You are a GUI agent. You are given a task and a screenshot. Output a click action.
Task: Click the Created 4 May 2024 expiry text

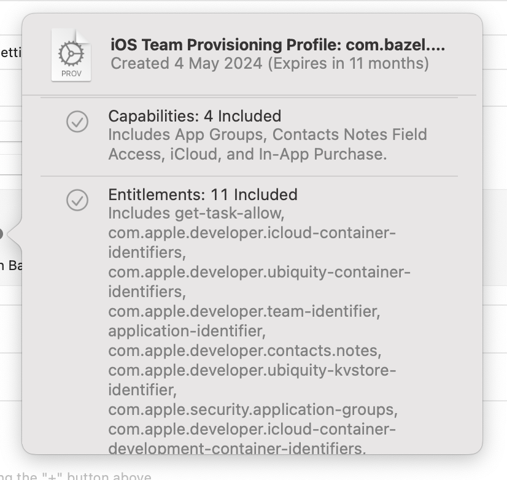pos(269,63)
